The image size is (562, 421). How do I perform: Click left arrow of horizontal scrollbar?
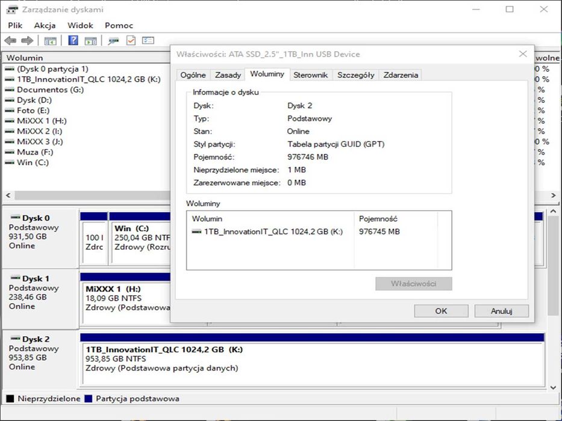[x=8, y=195]
